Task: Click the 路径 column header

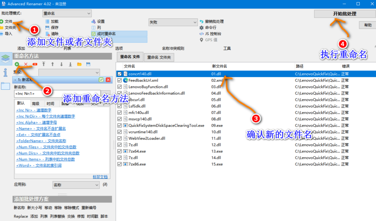Action: click(x=318, y=66)
